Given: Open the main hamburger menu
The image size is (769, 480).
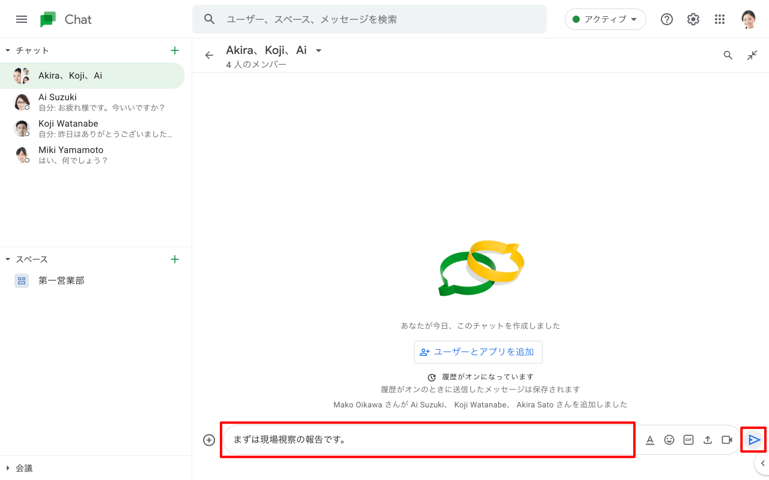Looking at the screenshot, I should 22,19.
